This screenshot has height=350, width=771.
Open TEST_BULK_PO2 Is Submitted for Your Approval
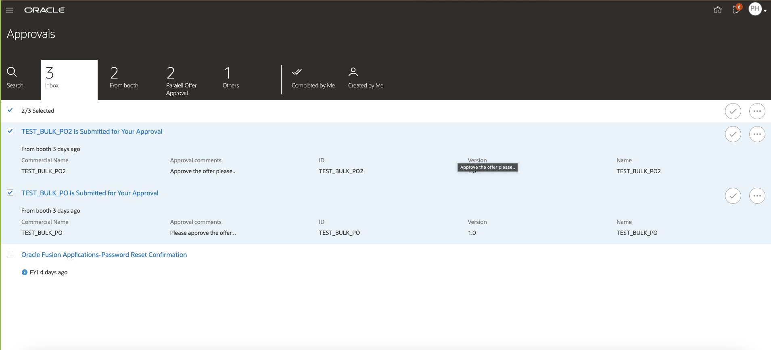coord(92,131)
